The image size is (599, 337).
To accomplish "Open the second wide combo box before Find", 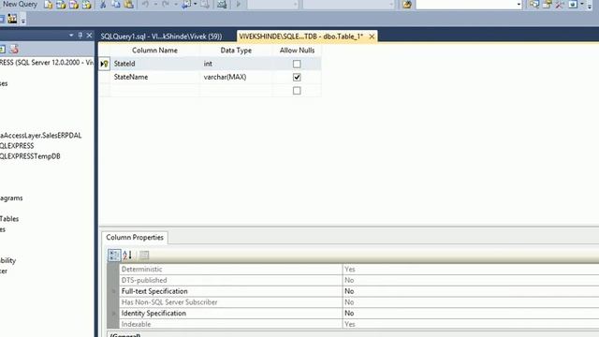I will coord(349,5).
